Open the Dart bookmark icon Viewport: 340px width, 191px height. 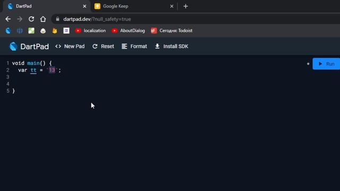pyautogui.click(x=8, y=31)
